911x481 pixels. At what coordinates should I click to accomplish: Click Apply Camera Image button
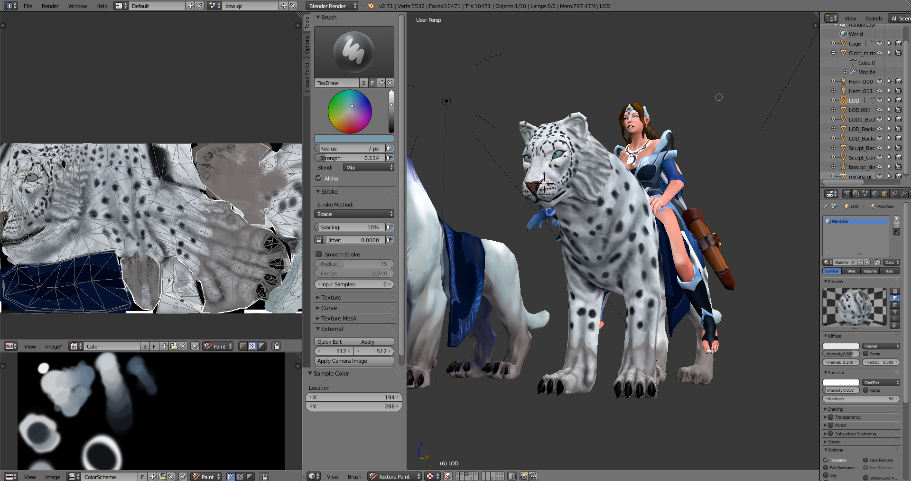pyautogui.click(x=354, y=360)
